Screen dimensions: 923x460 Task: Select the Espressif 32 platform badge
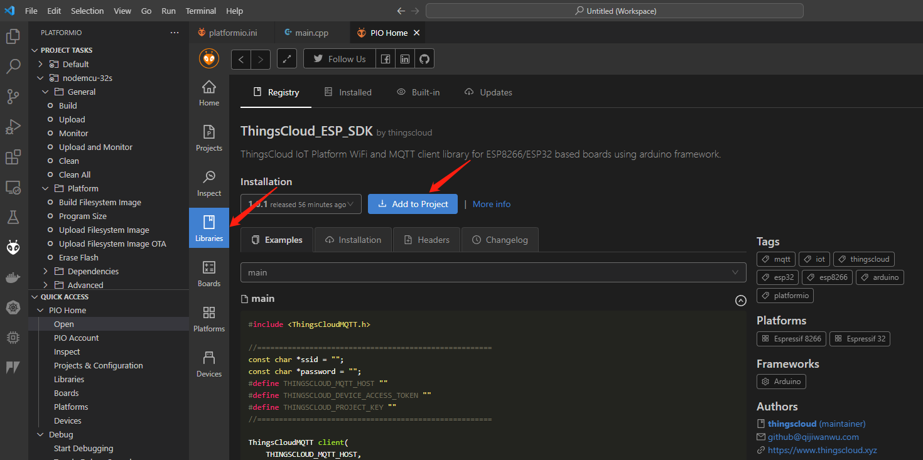tap(860, 338)
